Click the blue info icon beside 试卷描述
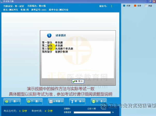The width and height of the screenshot is (156, 116). click(x=49, y=35)
